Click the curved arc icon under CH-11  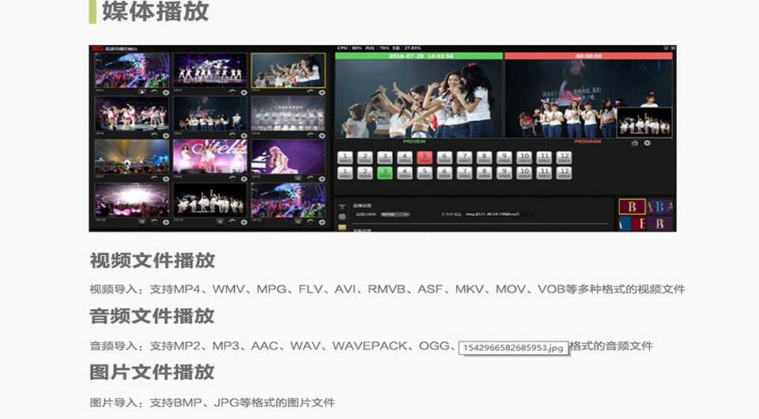(x=232, y=221)
